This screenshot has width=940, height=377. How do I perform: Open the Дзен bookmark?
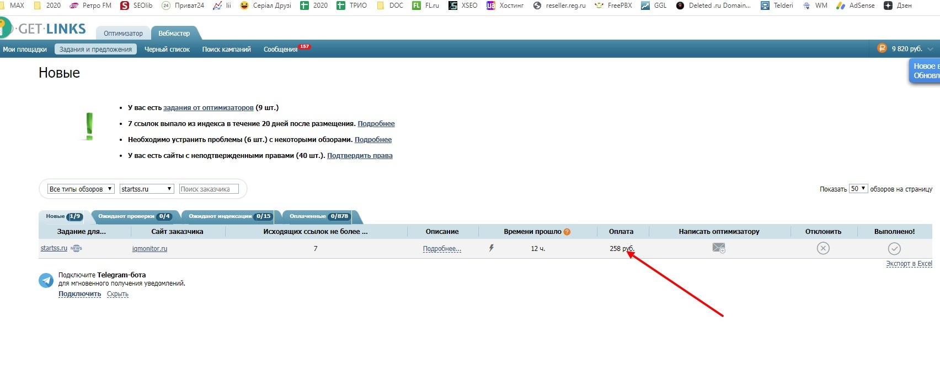(898, 6)
